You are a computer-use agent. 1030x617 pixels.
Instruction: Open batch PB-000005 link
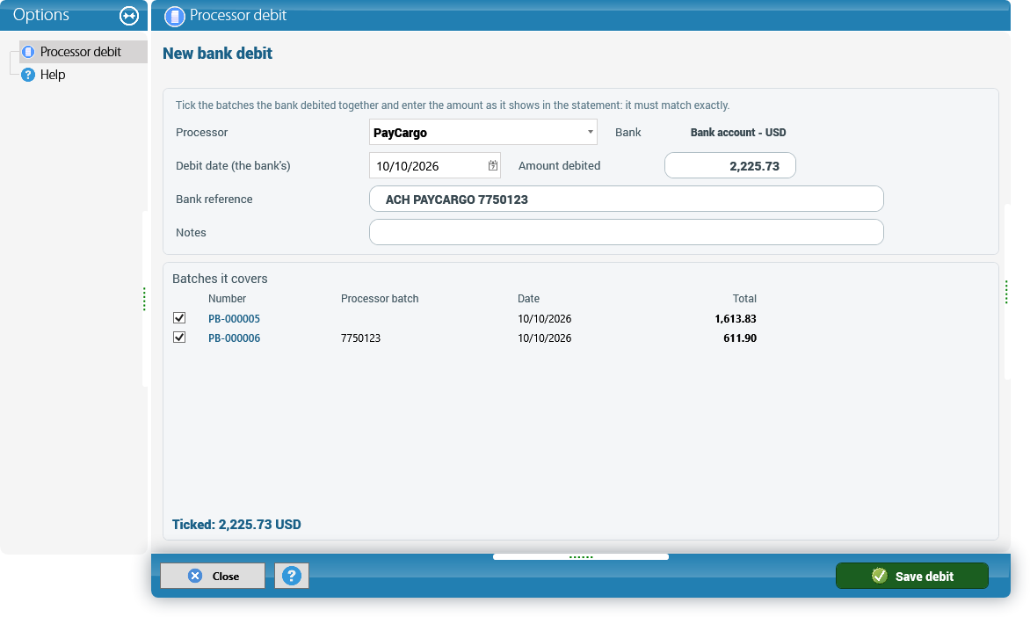click(x=234, y=319)
